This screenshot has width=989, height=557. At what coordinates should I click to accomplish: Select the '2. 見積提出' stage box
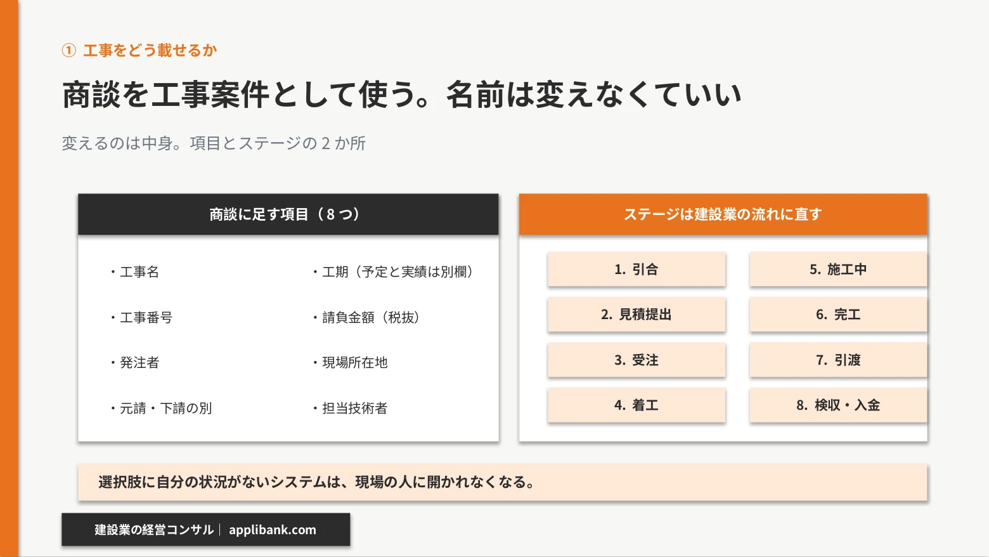[x=637, y=315]
